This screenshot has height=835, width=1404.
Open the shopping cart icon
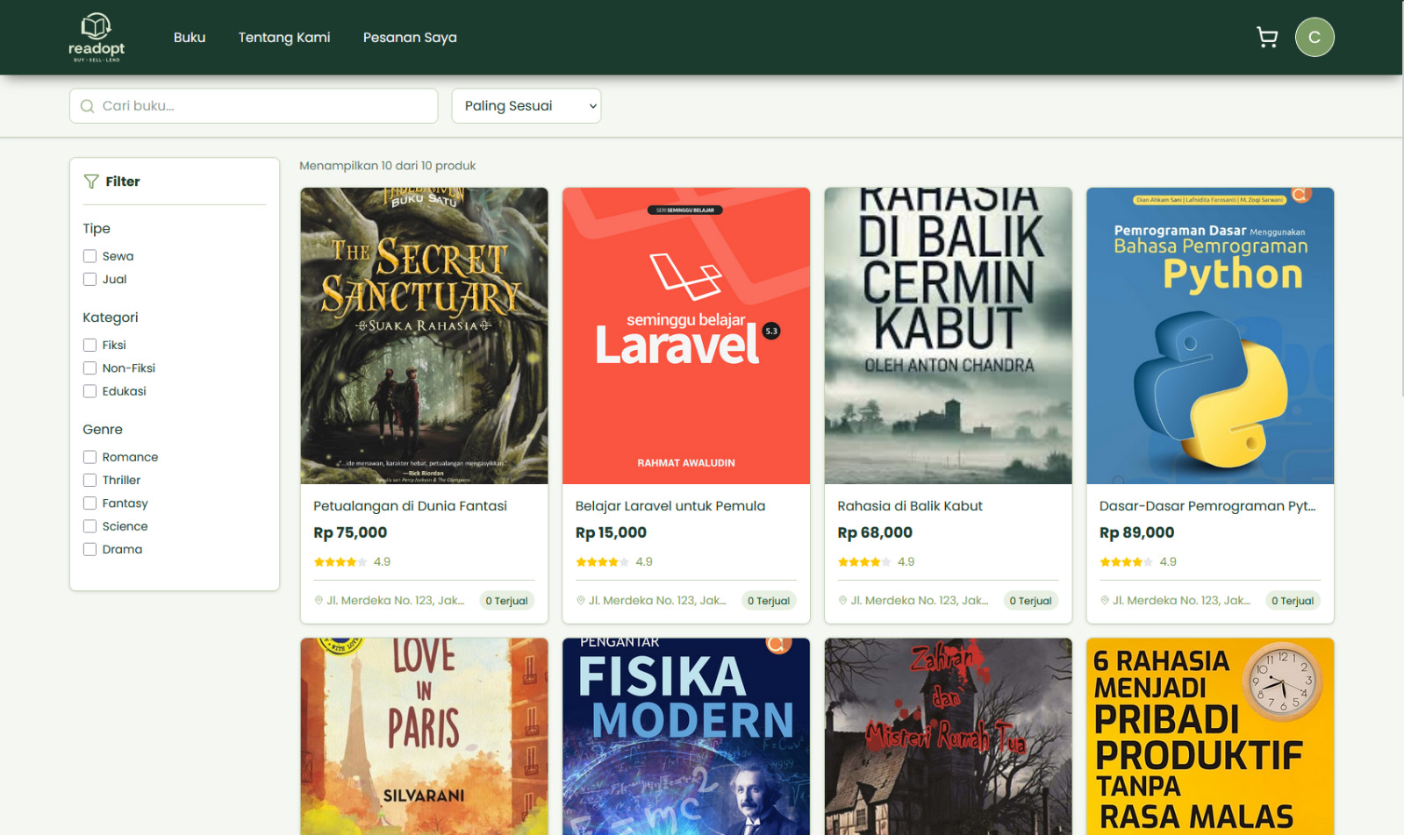pos(1266,37)
